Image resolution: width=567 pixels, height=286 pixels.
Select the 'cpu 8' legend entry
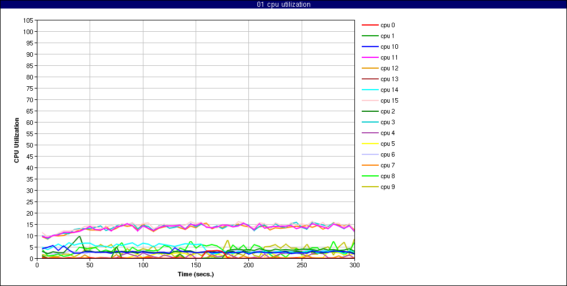378,176
